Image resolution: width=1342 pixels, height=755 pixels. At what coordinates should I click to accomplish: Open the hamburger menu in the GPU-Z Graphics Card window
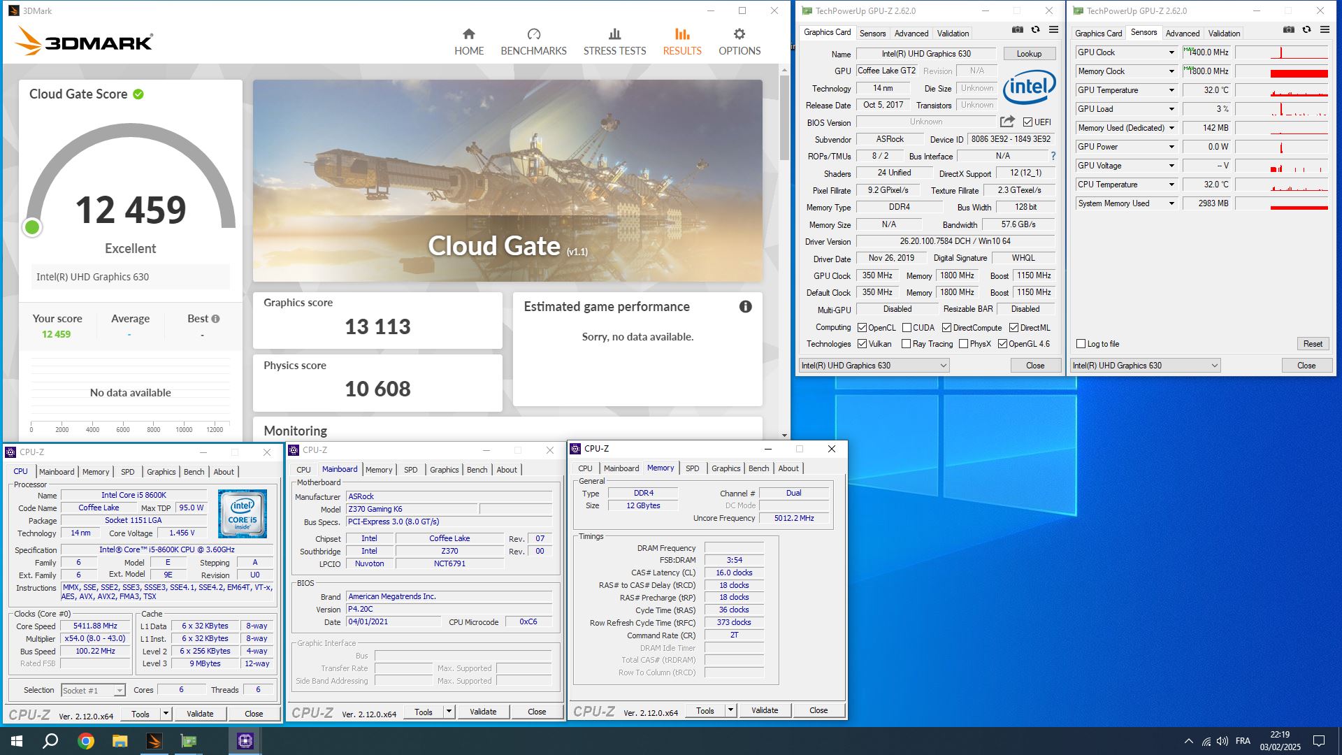1053,30
